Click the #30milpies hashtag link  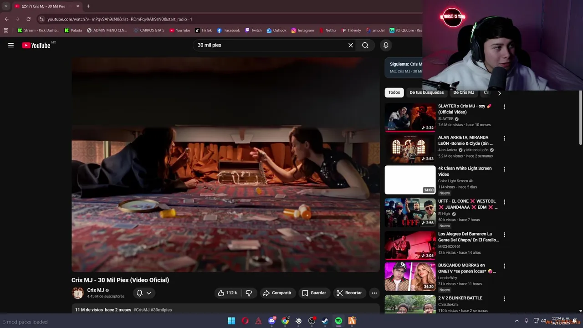click(x=161, y=310)
